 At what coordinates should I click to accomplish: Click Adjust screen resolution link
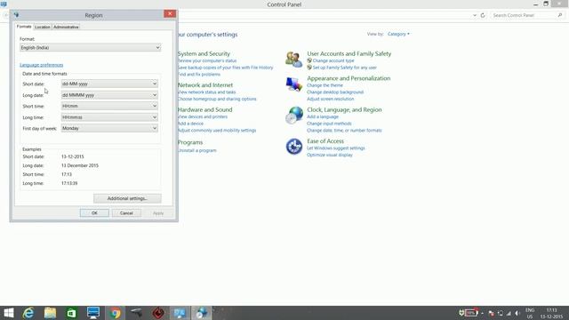[x=330, y=99]
